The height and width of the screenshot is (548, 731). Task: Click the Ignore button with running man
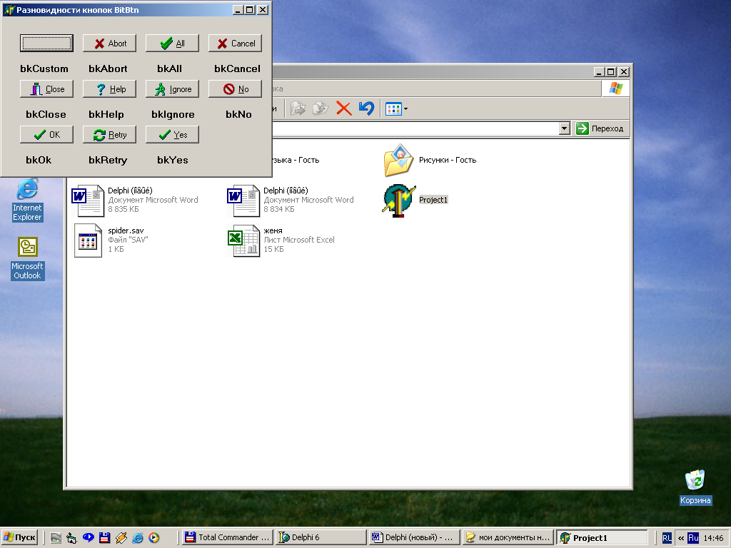(172, 89)
